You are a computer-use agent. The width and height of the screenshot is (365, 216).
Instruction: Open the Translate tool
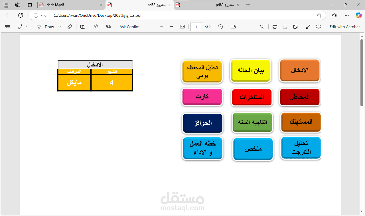(x=108, y=27)
